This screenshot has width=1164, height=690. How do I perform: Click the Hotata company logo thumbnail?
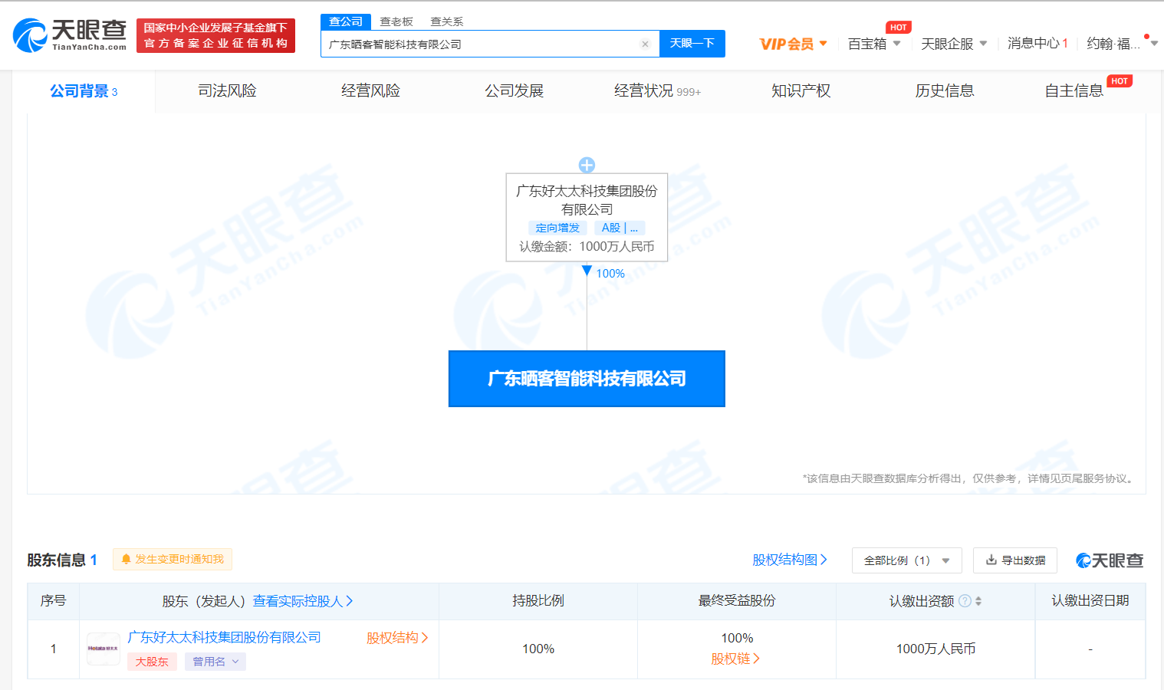tap(104, 649)
